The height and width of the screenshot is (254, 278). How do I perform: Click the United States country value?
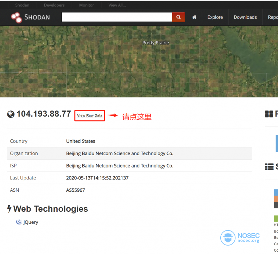81,141
